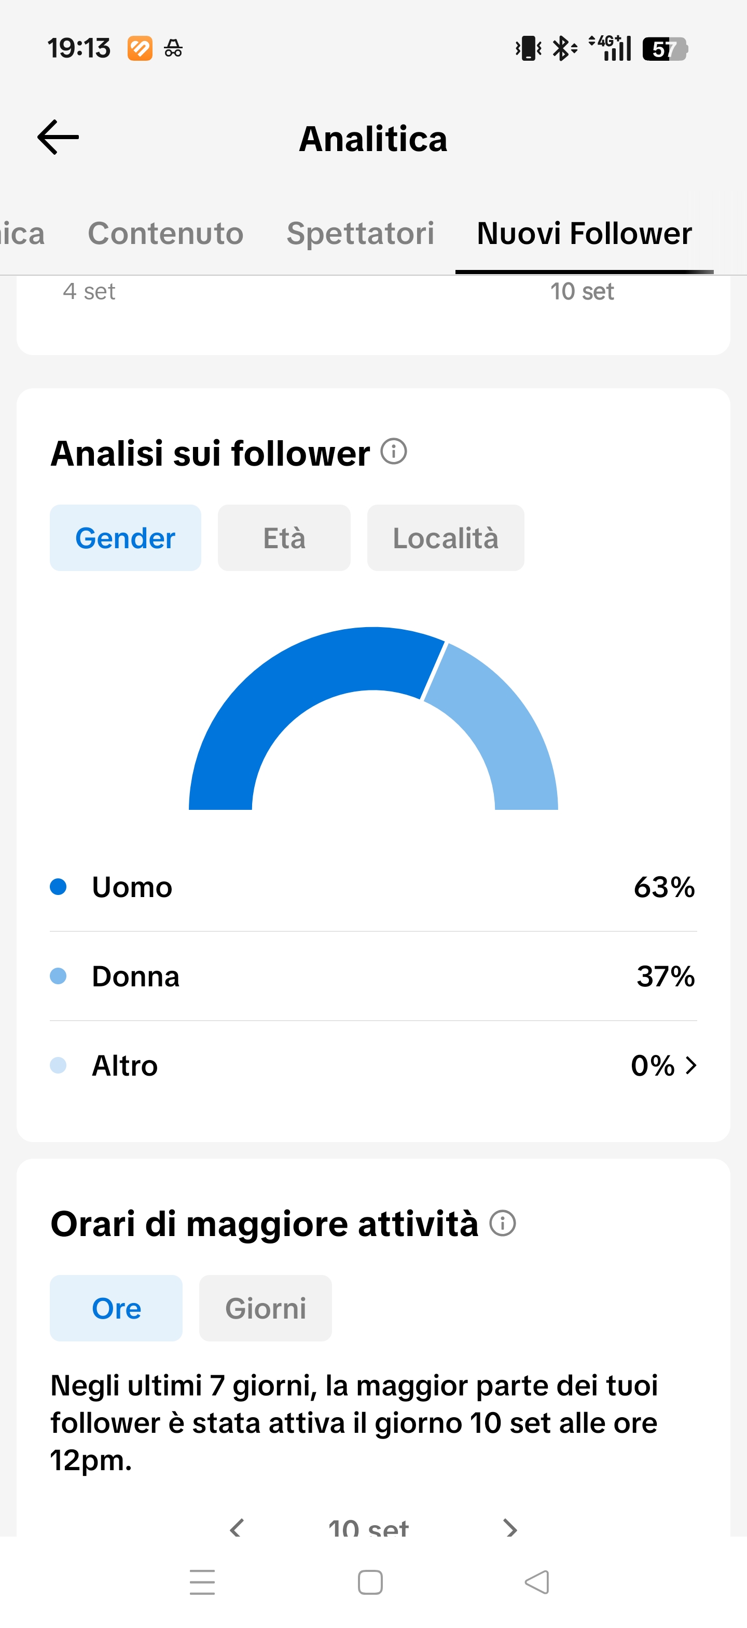Go to previous day with left chevron
The height and width of the screenshot is (1628, 747).
[x=237, y=1528]
